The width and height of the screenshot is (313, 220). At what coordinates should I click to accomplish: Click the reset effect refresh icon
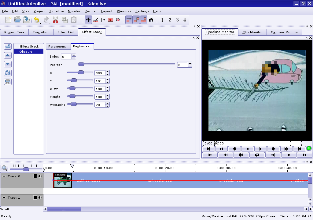pos(8,73)
